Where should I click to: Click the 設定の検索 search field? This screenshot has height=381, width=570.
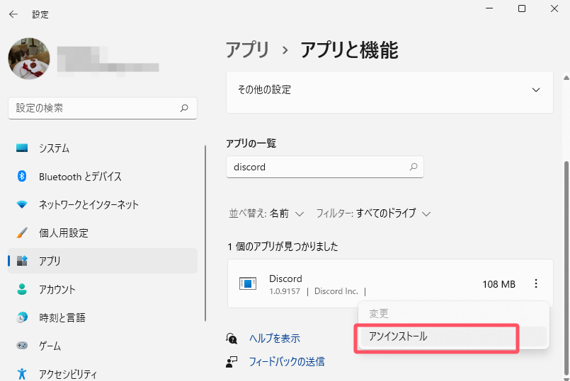(96, 108)
